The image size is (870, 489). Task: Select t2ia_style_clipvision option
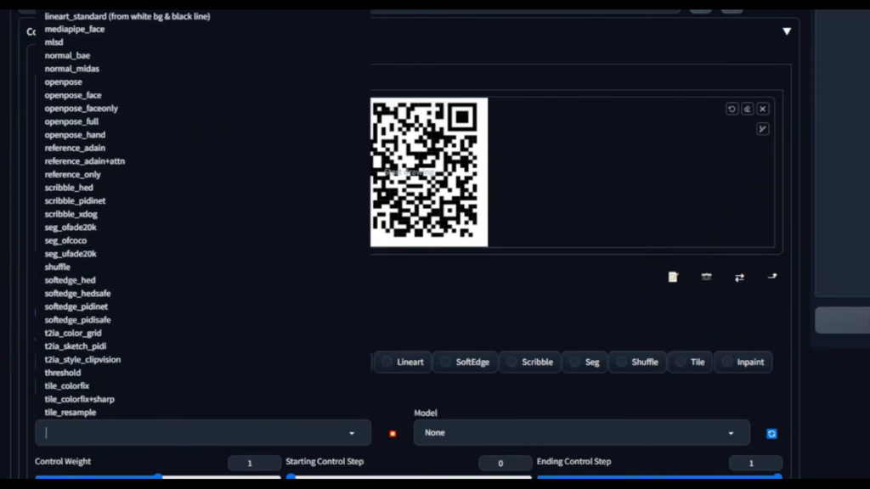click(82, 360)
